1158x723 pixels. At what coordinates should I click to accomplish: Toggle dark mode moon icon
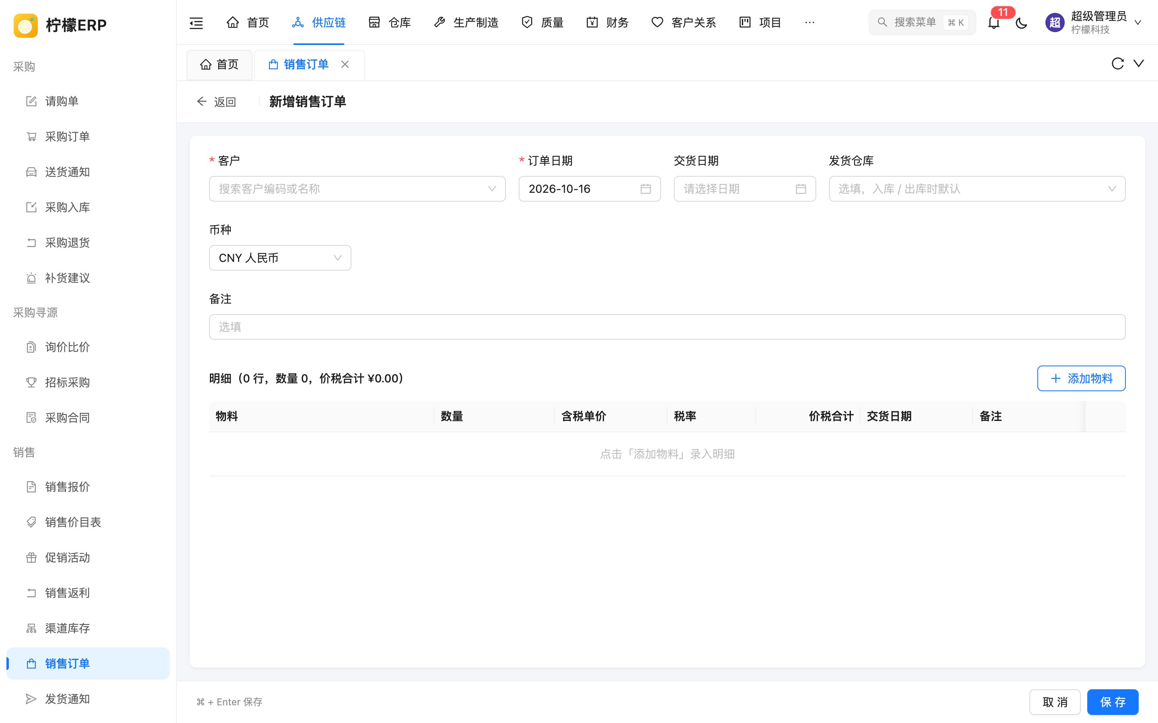tap(1021, 22)
